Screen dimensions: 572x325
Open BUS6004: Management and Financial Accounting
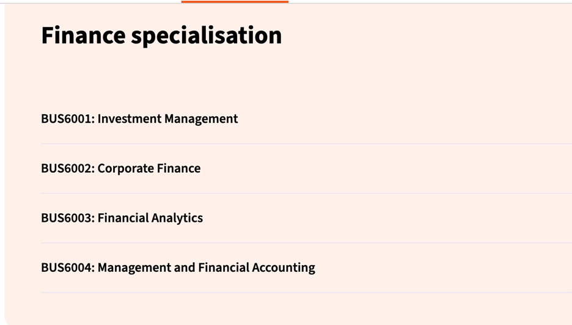(178, 268)
